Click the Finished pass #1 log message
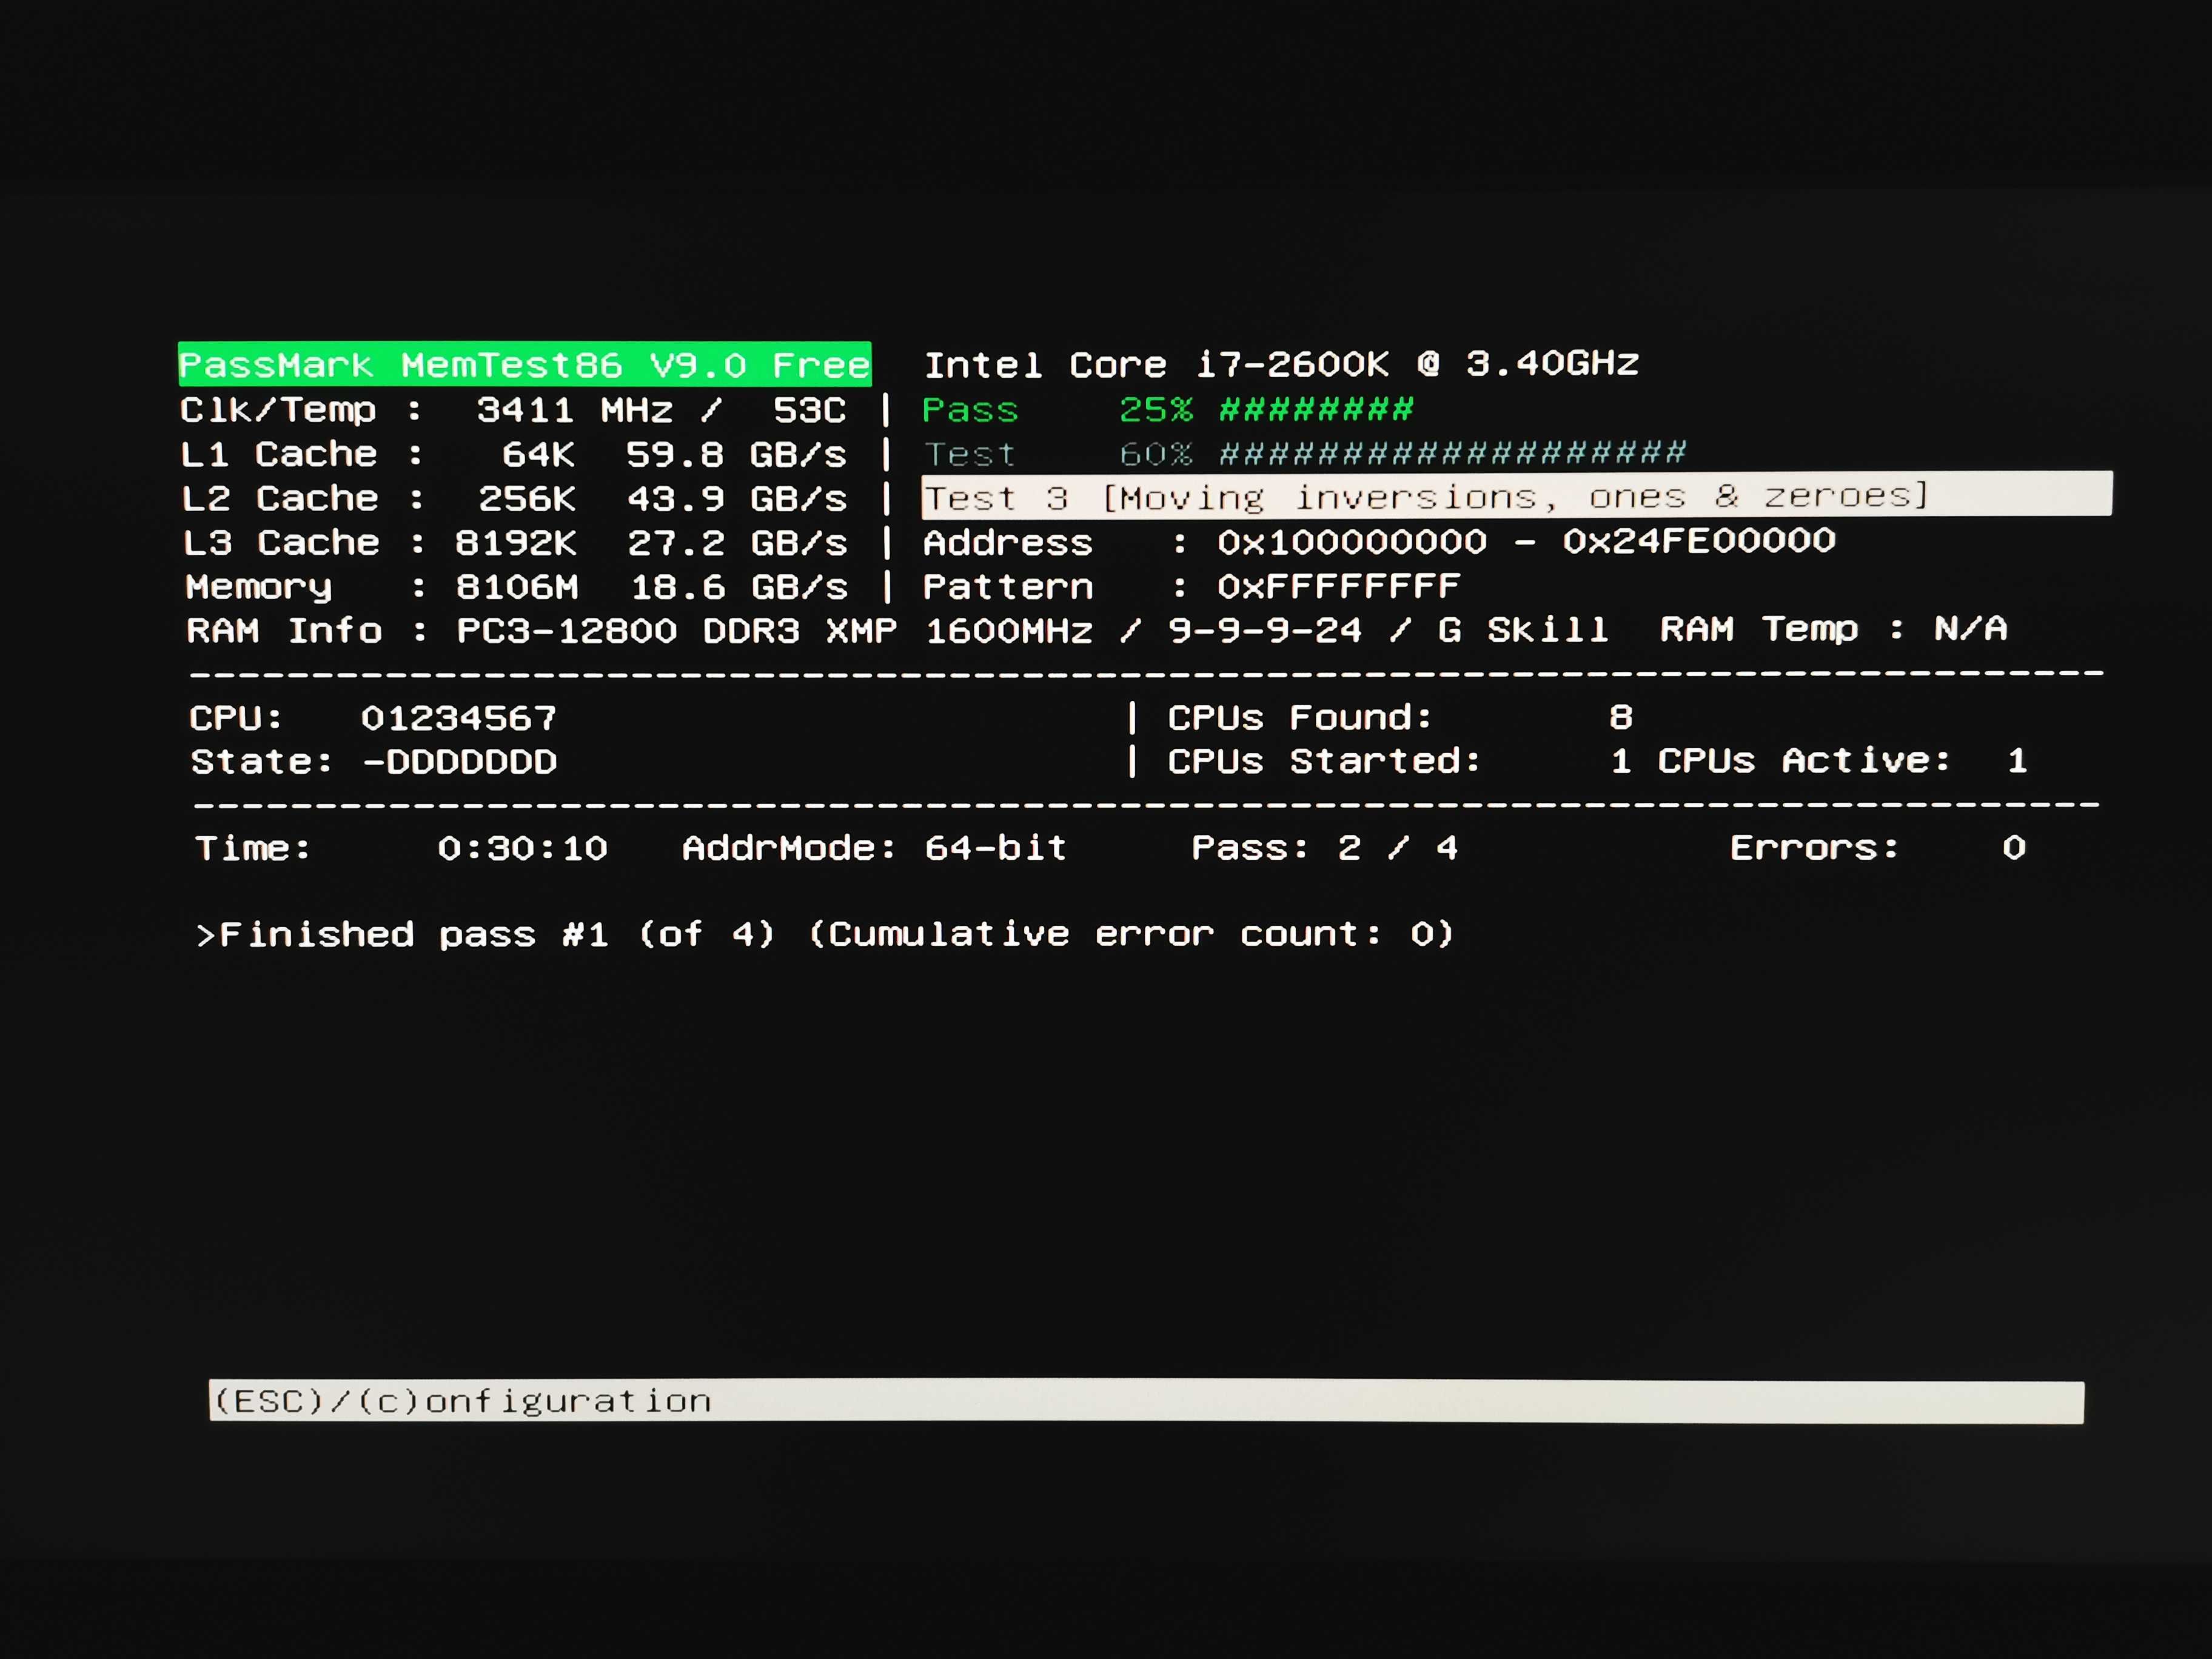The height and width of the screenshot is (1659, 2212). pos(825,934)
